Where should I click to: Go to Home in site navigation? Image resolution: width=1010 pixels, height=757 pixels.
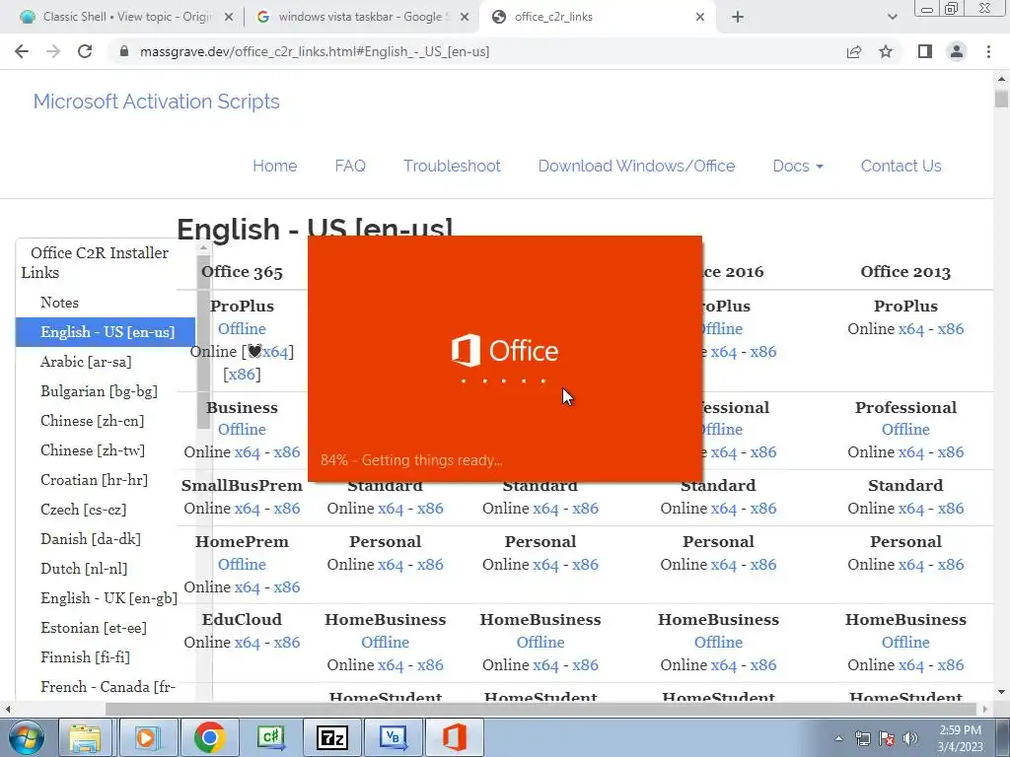(274, 166)
